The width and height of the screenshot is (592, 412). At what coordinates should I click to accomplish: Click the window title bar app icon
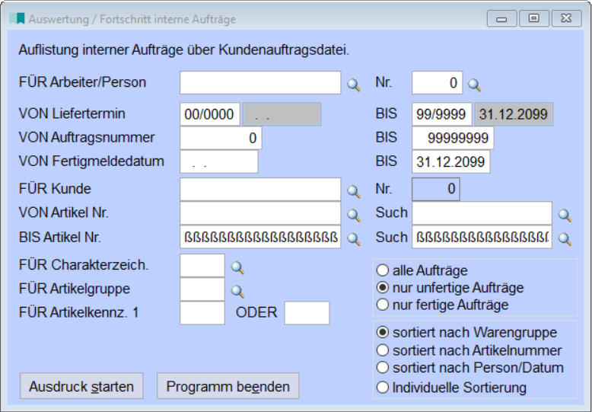17,18
